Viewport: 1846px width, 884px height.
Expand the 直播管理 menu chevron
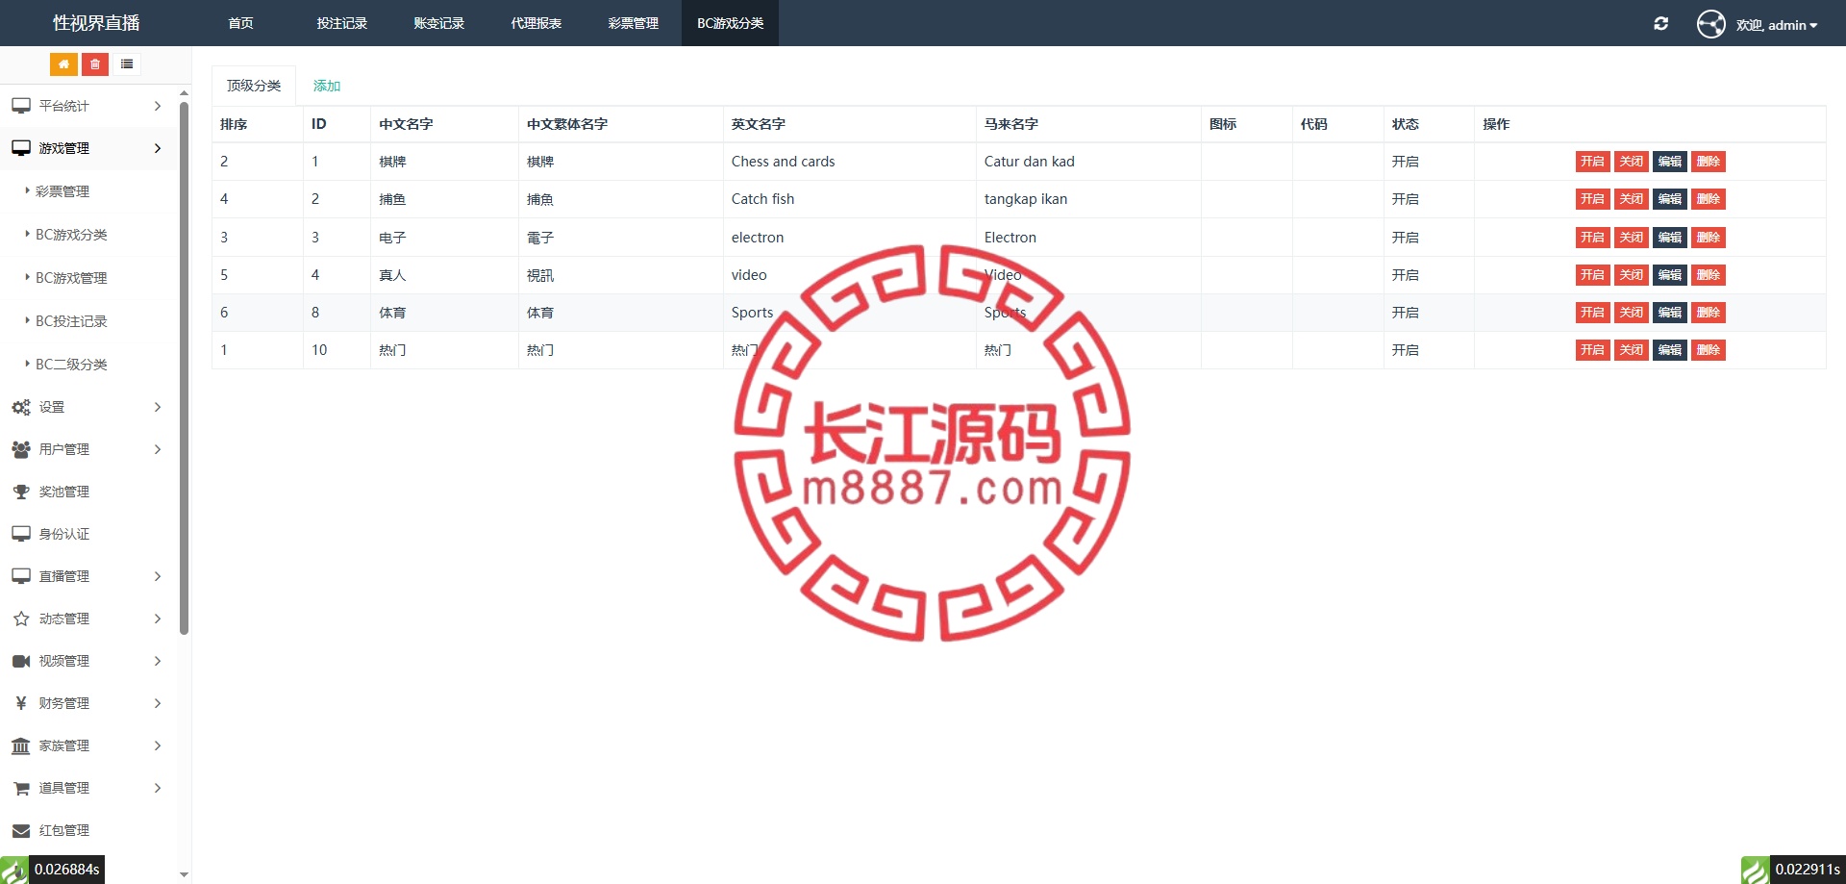point(158,576)
